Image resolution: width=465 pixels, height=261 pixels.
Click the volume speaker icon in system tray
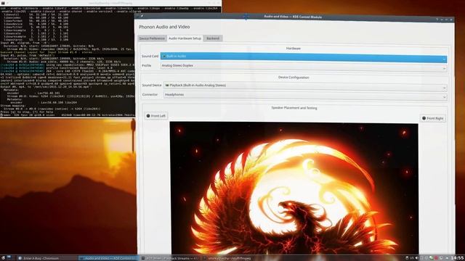416,258
